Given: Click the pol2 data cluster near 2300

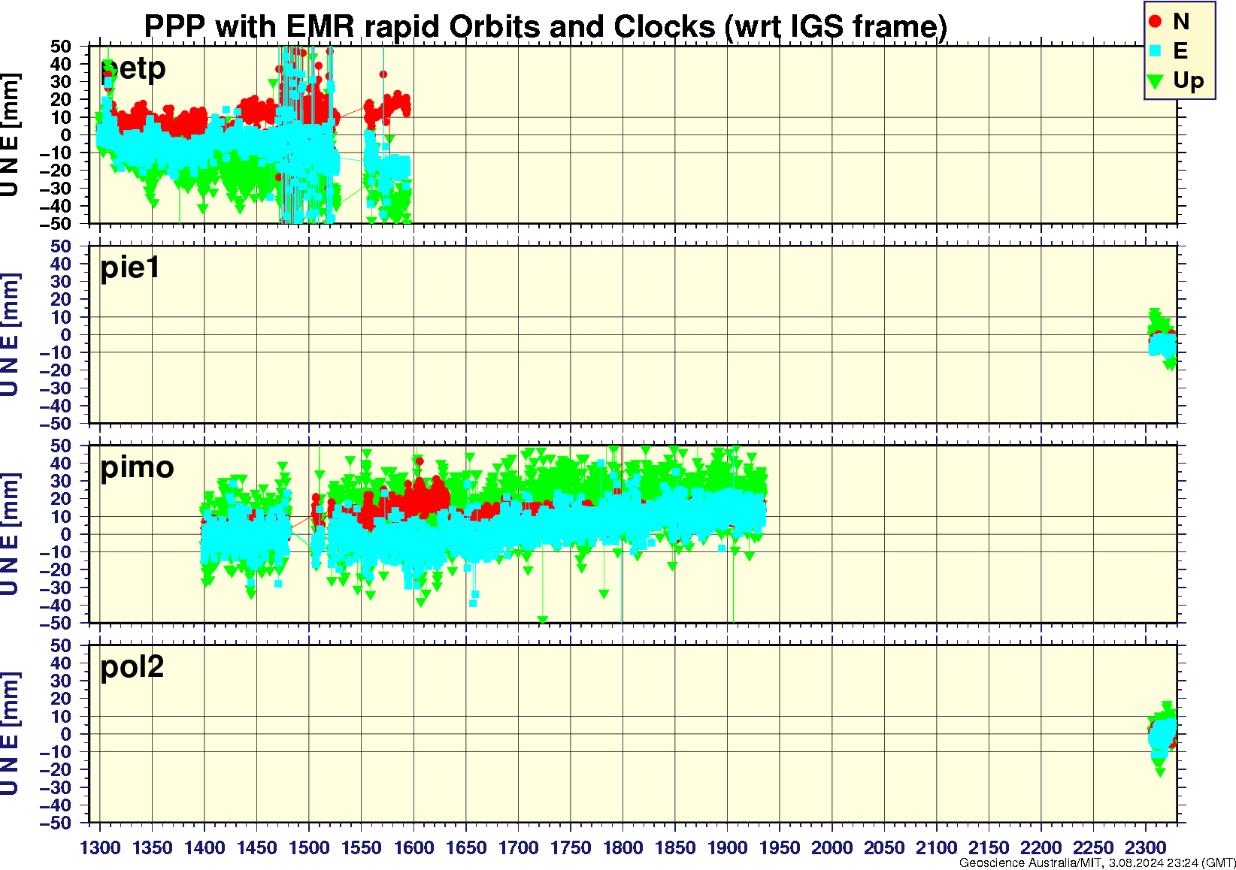Looking at the screenshot, I should (1162, 737).
